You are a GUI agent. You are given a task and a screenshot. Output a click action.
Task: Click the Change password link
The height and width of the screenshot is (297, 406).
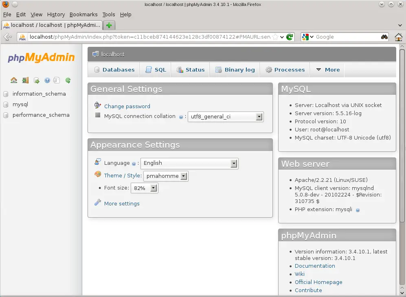pos(127,106)
